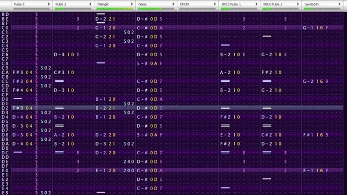Select Triangle note D-2 on row BE
The height and width of the screenshot is (195, 347).
(100, 19)
